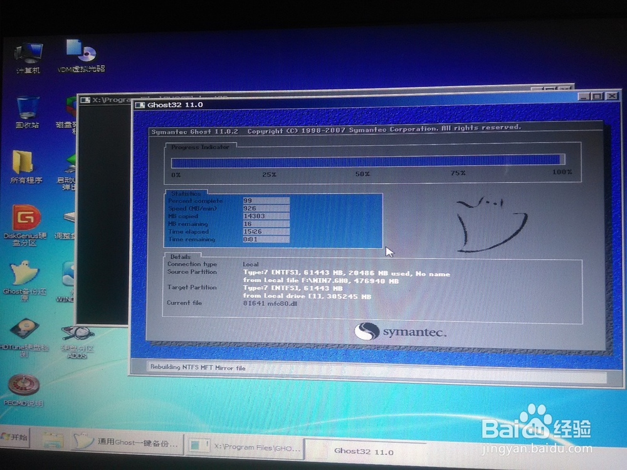Image resolution: width=627 pixels, height=470 pixels.
Task: Click the folder icon next to 开始 on taskbar
Action: 53,441
